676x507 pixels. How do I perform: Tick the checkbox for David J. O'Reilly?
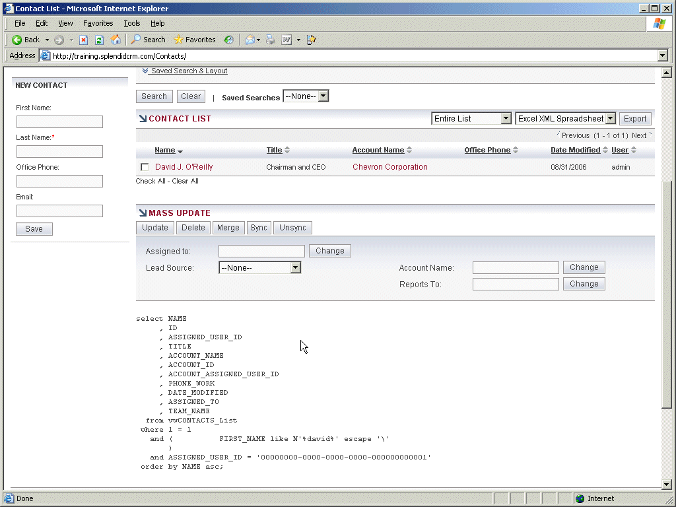(x=145, y=168)
